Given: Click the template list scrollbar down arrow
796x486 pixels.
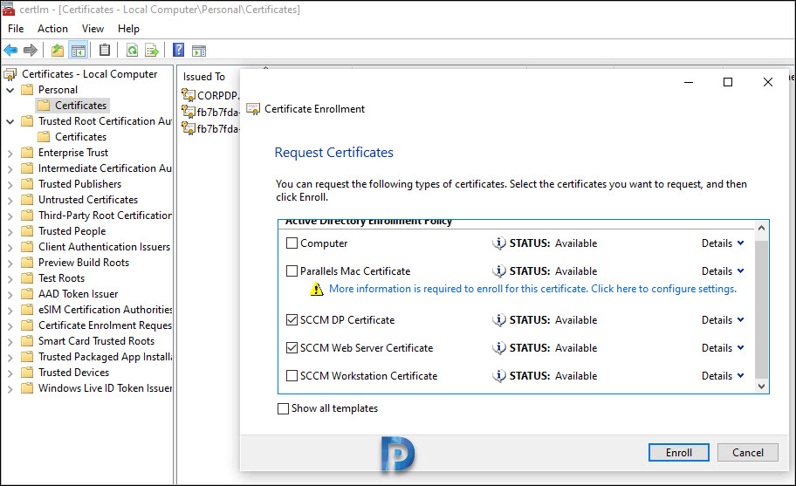Looking at the screenshot, I should point(761,386).
